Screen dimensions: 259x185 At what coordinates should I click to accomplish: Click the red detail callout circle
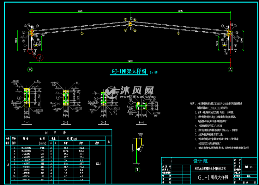pyautogui.click(x=40, y=58)
